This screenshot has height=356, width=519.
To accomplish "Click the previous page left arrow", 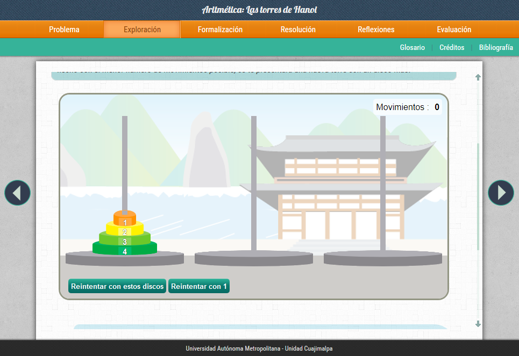I will click(x=17, y=193).
